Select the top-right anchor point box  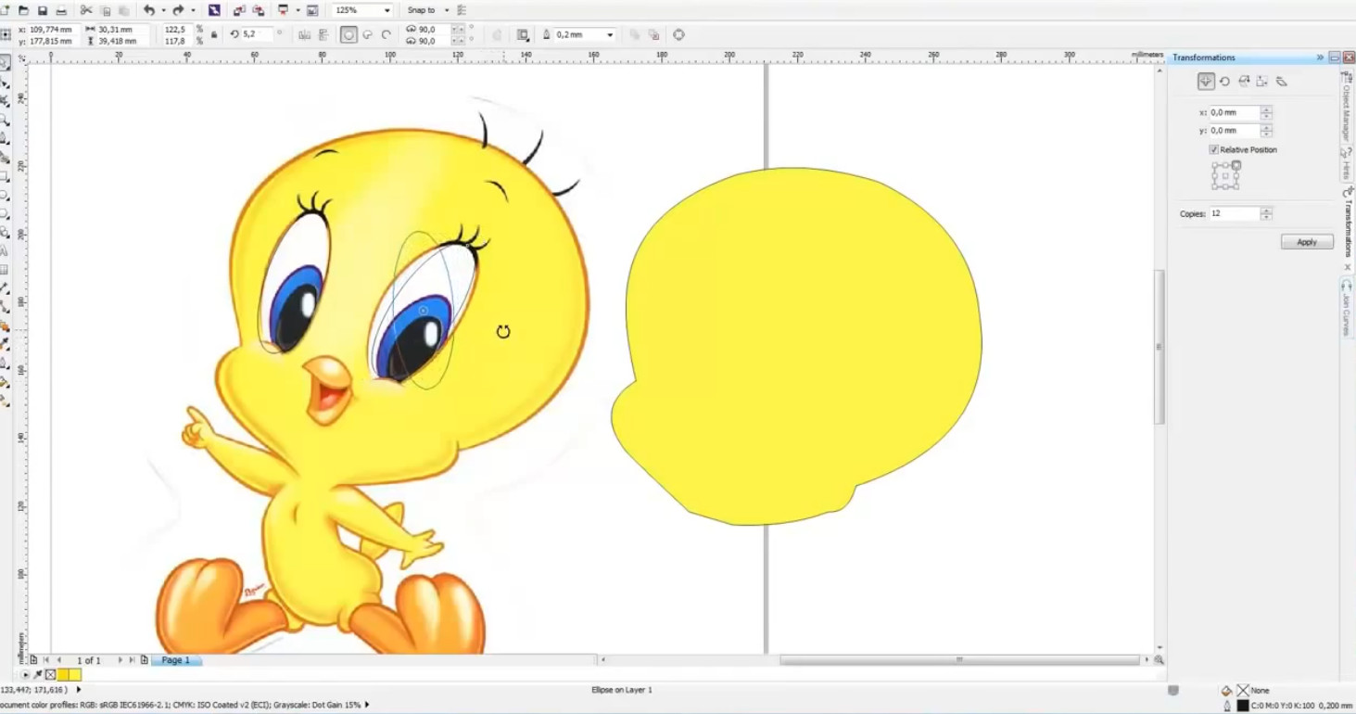(1236, 165)
